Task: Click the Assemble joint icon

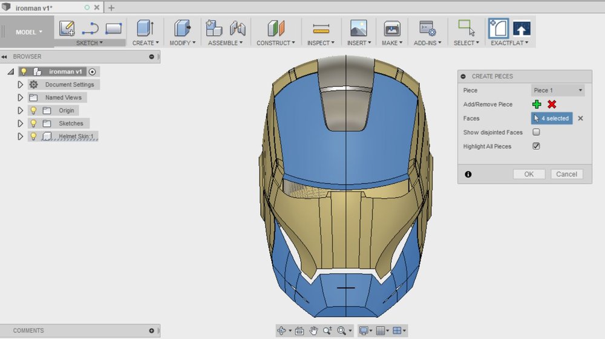Action: [x=238, y=28]
